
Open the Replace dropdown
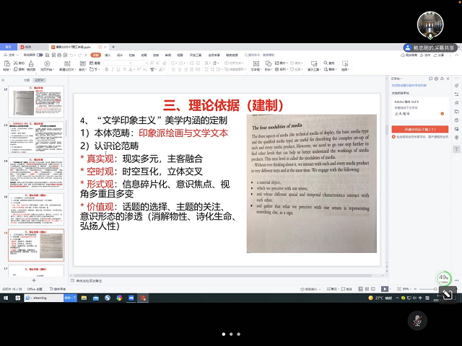[331, 69]
